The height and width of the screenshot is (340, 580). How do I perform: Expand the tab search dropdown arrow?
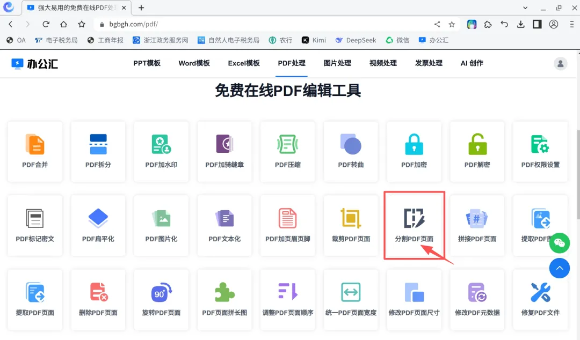pos(525,8)
